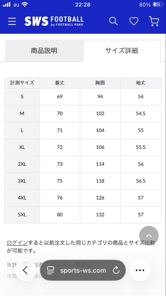Open Safari's ellipsis options menu

140,270
